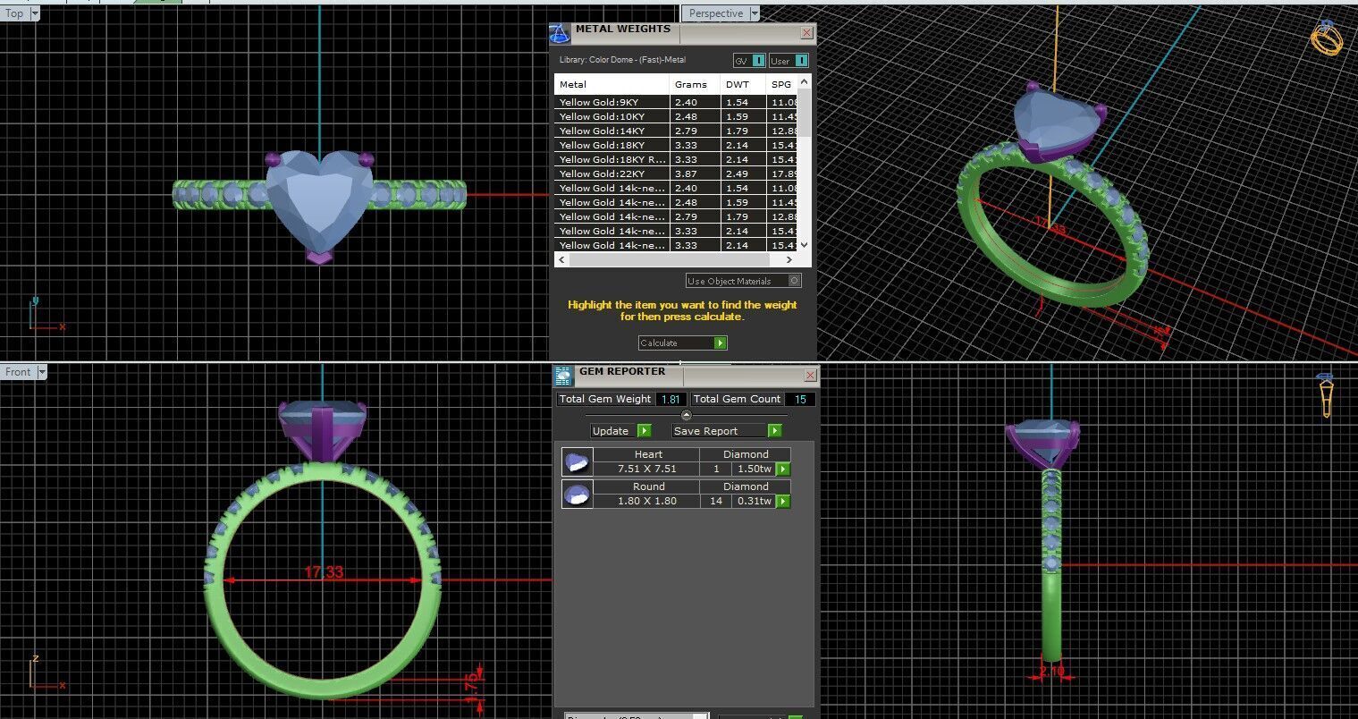
Task: Close the Metal Weights panel
Action: tap(806, 33)
